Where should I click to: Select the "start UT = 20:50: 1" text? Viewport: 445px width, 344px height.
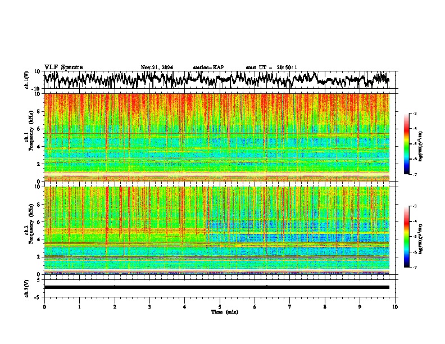tap(271, 67)
